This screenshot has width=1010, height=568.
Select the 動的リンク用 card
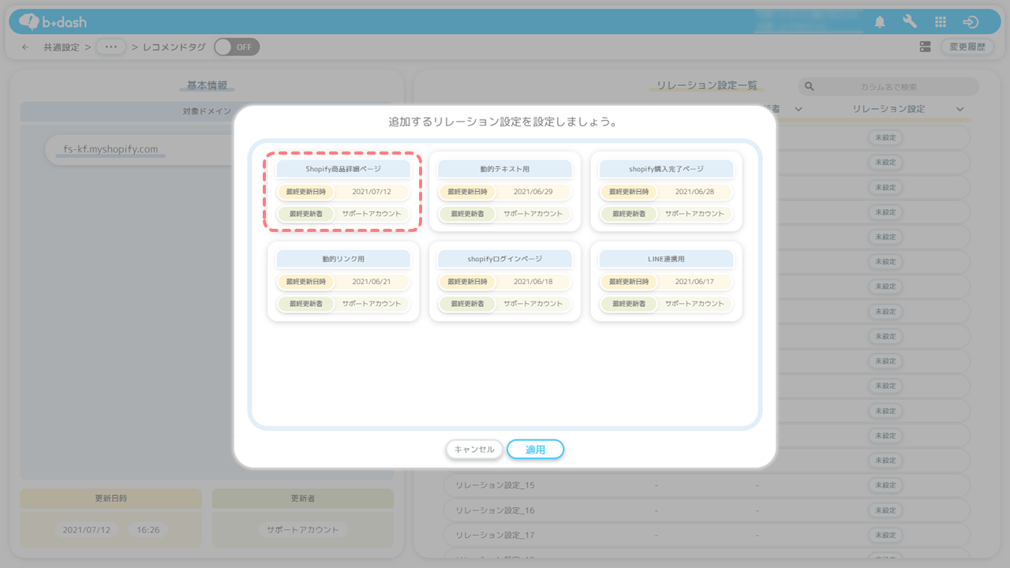pyautogui.click(x=343, y=282)
